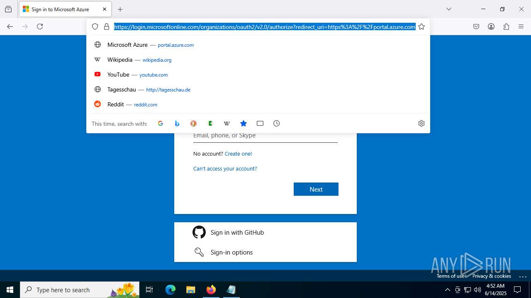Open tracking protection shield icon
Viewport: 531px width, 298px height.
click(95, 26)
